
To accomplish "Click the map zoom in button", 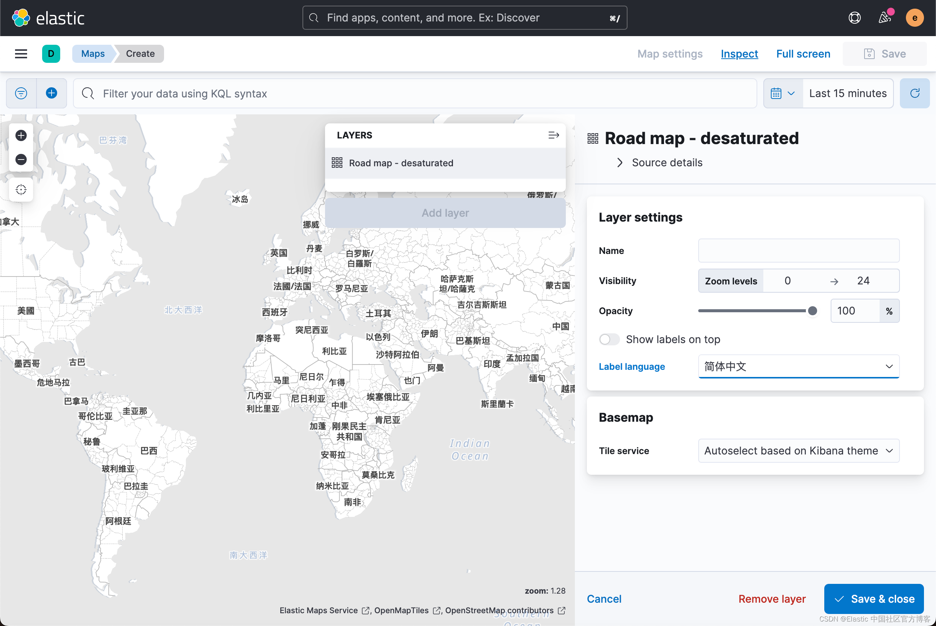I will [x=21, y=135].
